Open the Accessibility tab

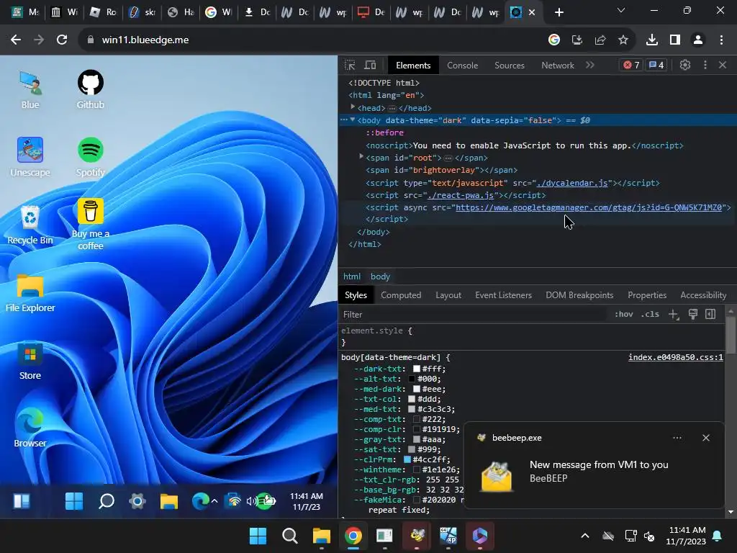coord(703,295)
